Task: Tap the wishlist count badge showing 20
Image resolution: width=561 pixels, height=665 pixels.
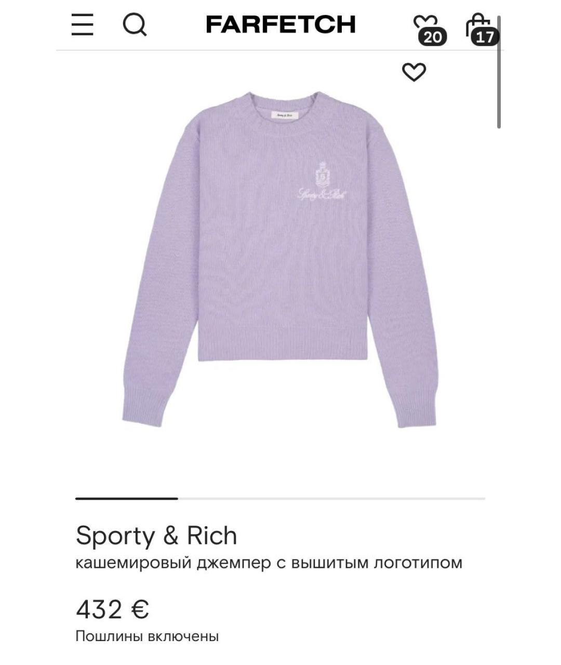Action: pos(432,37)
